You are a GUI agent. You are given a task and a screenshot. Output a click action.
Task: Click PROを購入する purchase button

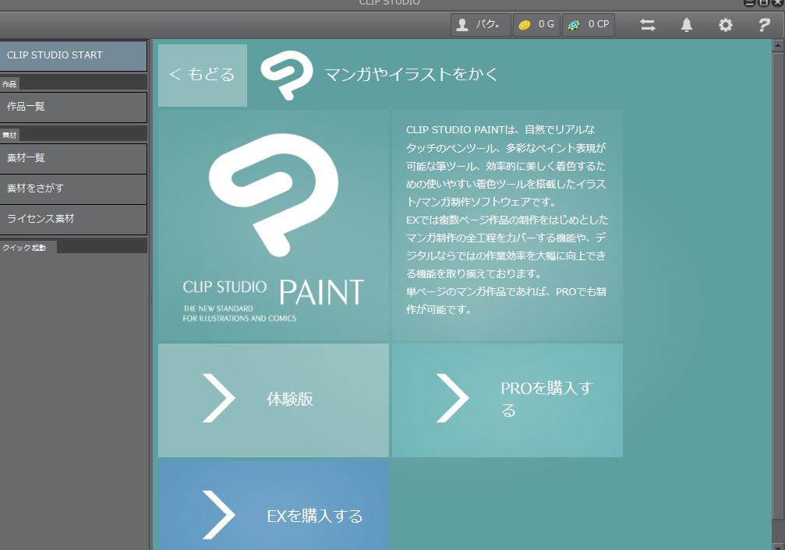(507, 400)
